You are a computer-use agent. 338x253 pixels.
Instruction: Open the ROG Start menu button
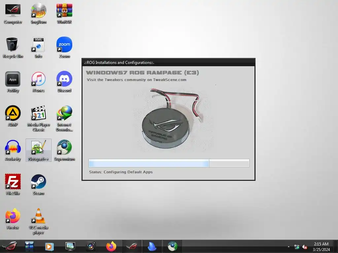[x=9, y=246]
